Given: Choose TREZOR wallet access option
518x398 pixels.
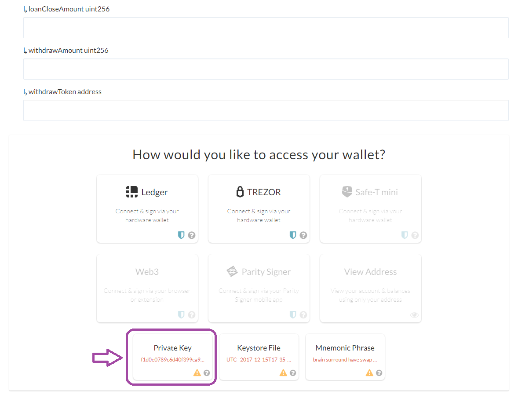Looking at the screenshot, I should [x=259, y=209].
